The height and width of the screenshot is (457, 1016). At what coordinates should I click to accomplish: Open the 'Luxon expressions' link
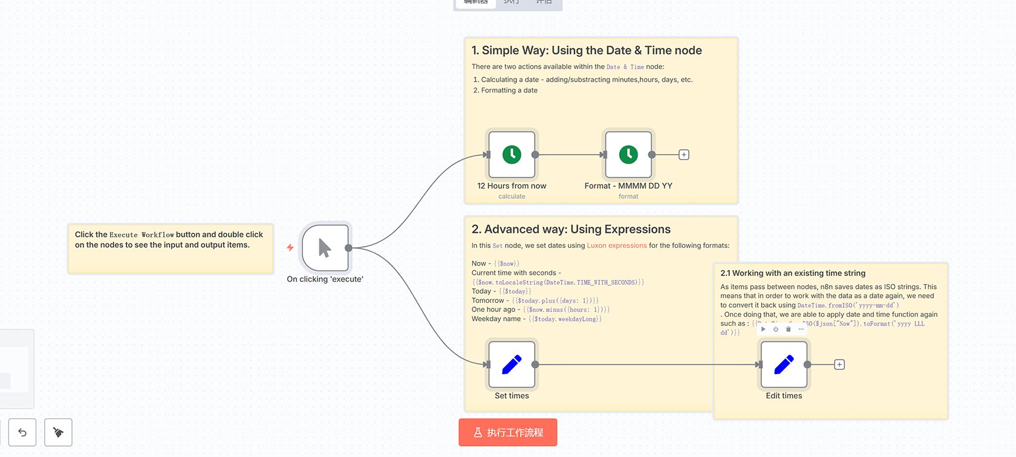pyautogui.click(x=616, y=245)
